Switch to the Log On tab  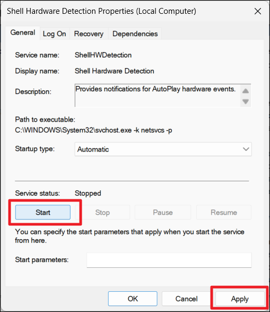pyautogui.click(x=55, y=34)
